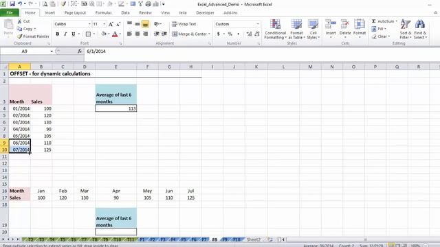
Task: Toggle Underline formatting
Action: 74,34
